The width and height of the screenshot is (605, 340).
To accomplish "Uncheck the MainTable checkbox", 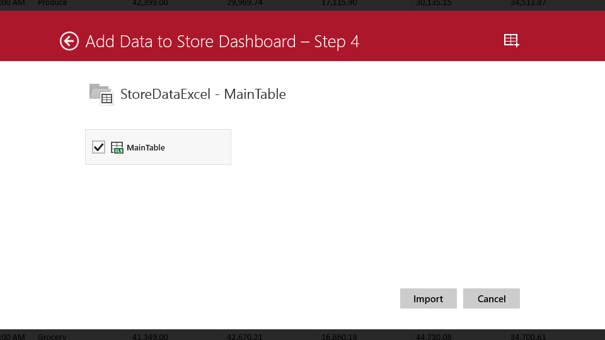I will (x=99, y=147).
